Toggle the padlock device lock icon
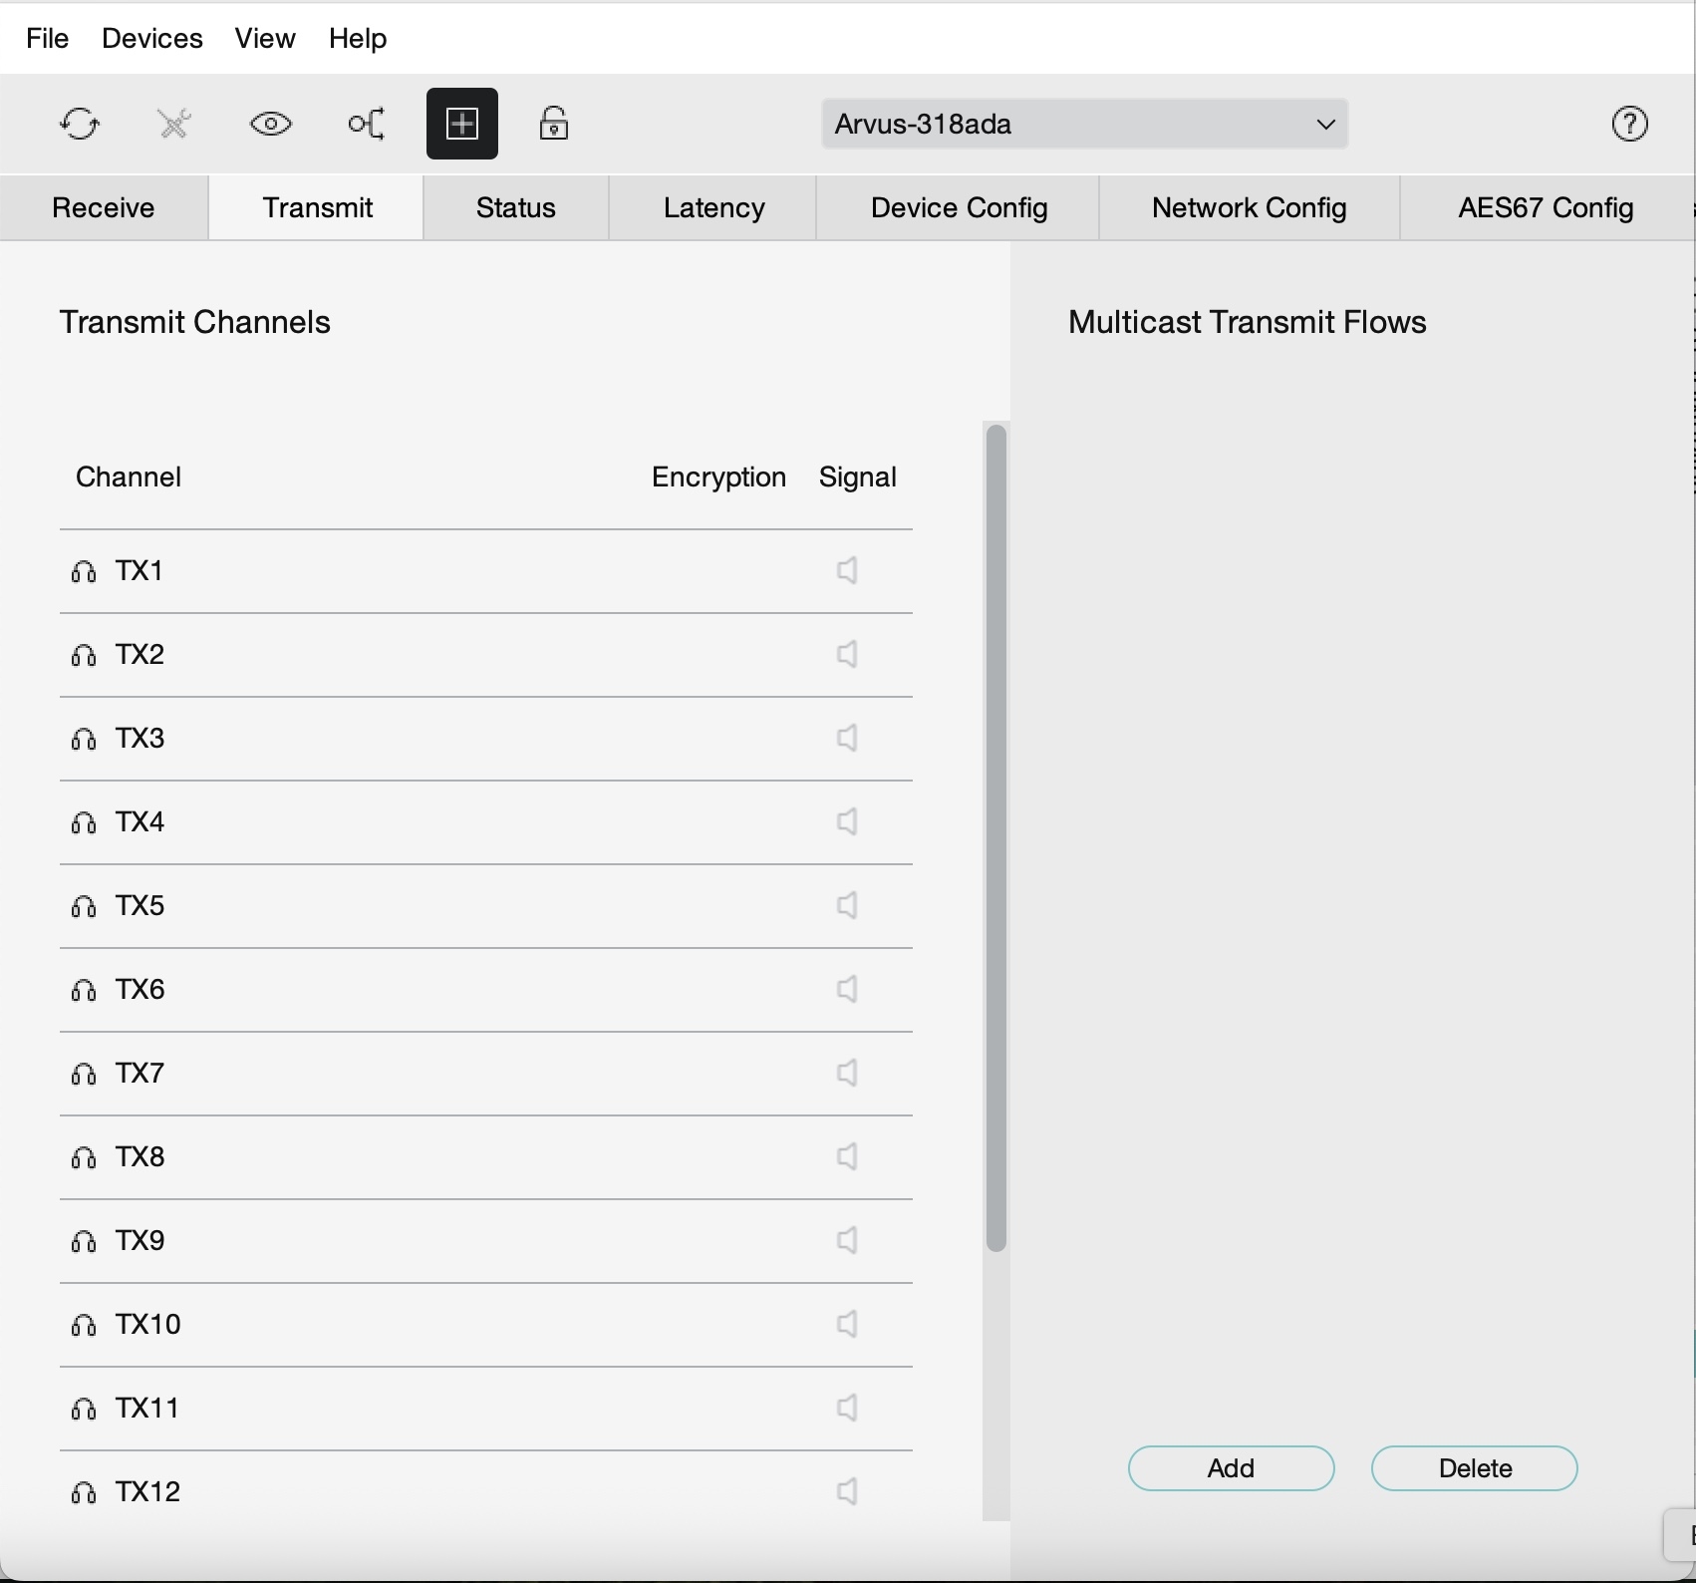Screen dimensions: 1696x1583 pos(554,124)
